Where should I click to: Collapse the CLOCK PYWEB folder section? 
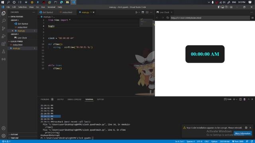(17, 41)
